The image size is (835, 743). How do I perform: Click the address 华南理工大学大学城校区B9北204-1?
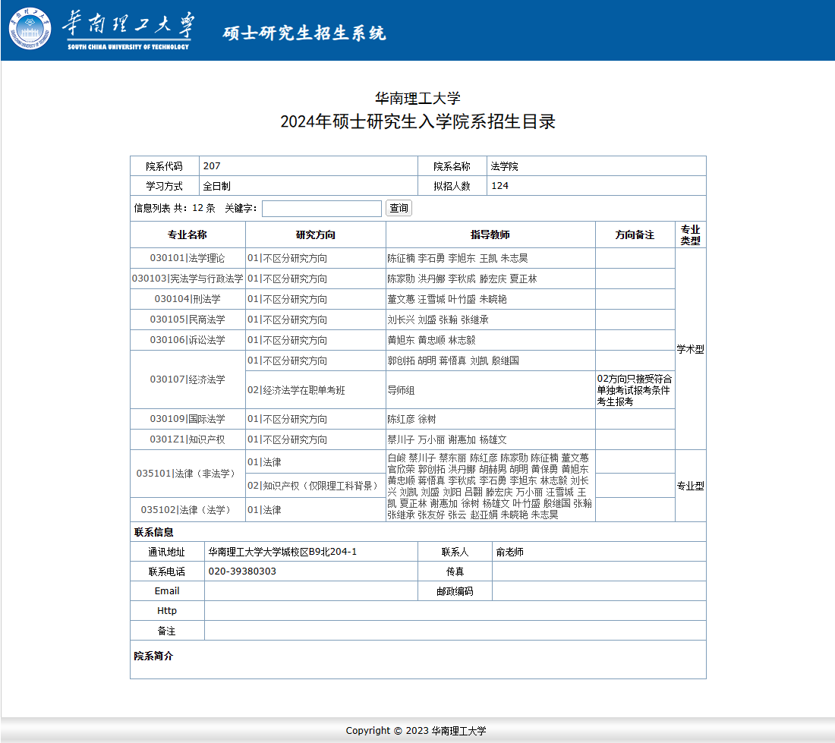[282, 552]
